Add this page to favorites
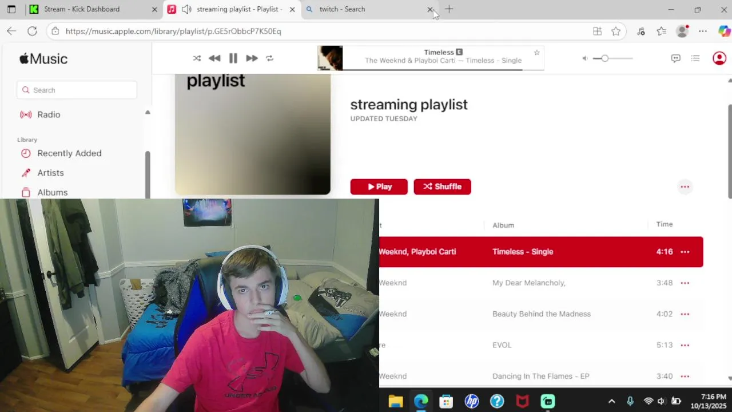 click(x=616, y=31)
